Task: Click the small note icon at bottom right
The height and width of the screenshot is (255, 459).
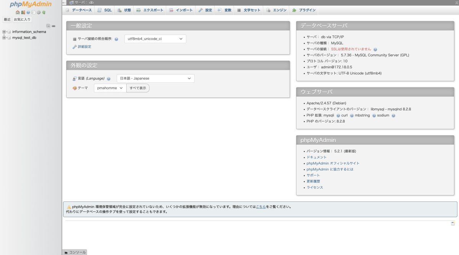Action: tap(453, 223)
